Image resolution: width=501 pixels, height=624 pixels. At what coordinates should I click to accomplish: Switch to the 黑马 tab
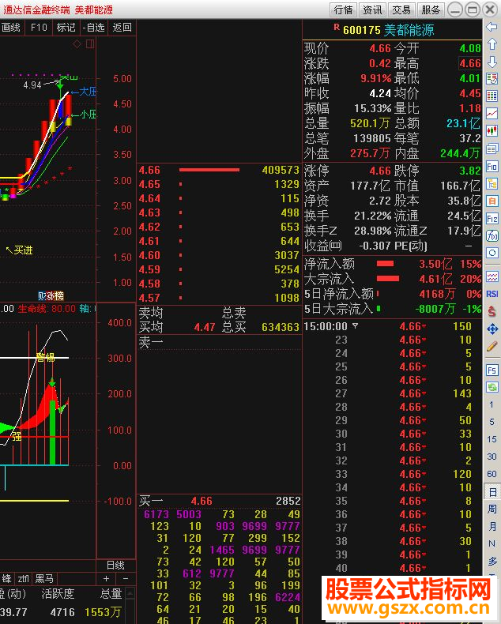tap(43, 578)
